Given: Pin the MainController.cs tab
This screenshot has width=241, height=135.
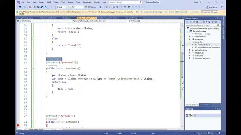Looking at the screenshot, I should (93, 18).
